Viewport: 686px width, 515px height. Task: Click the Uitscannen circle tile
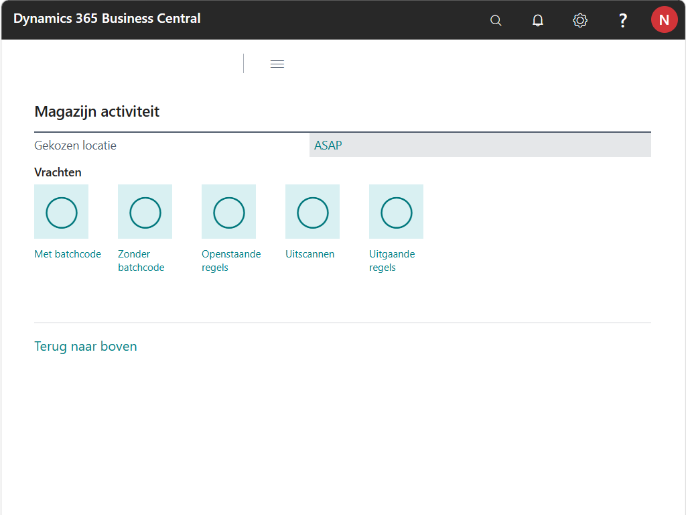point(313,212)
